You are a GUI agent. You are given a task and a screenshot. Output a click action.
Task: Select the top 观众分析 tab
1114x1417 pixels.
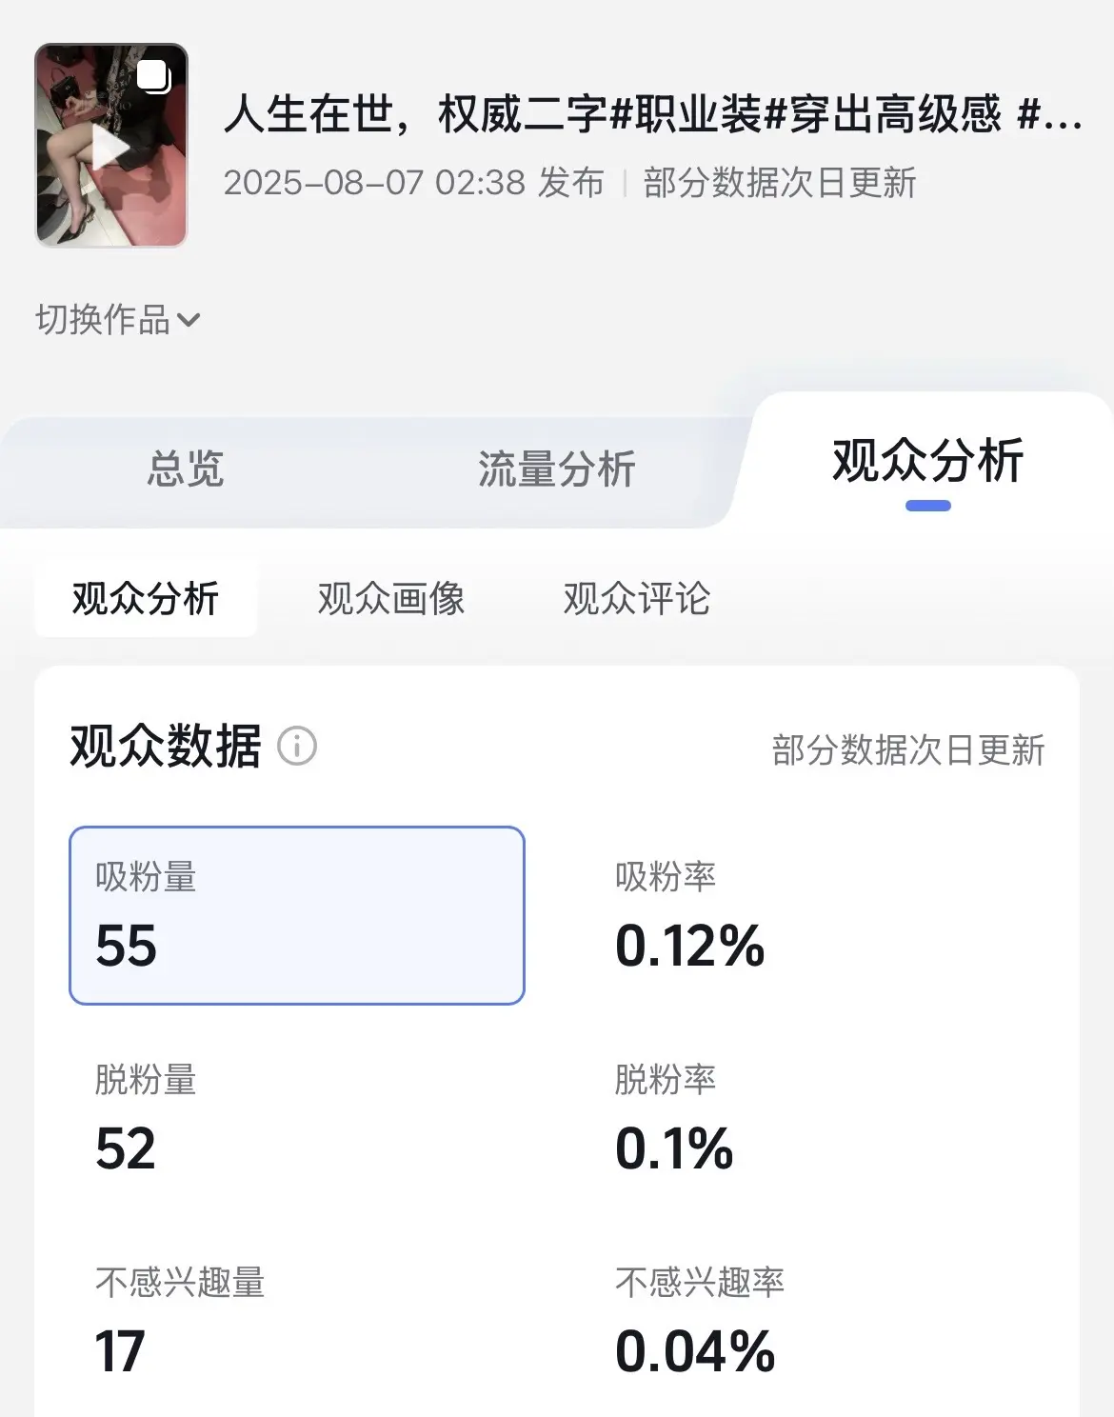pos(927,461)
